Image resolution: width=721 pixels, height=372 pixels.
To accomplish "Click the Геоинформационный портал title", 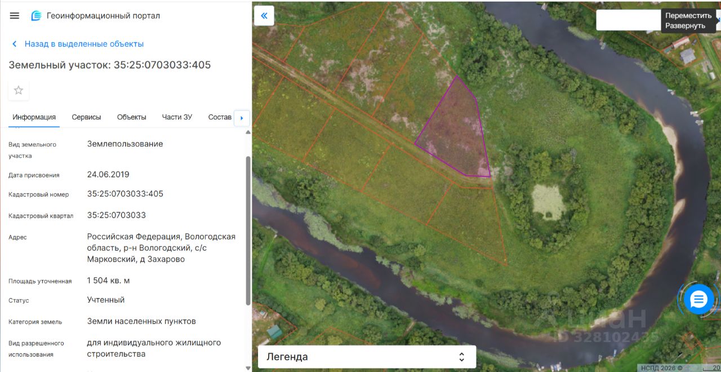I will tap(103, 16).
